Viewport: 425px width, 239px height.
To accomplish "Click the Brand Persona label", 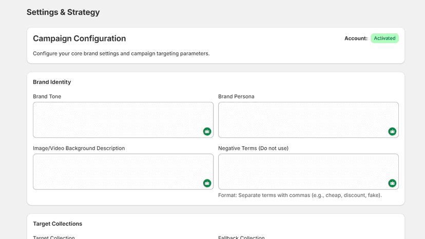I will pos(236,96).
